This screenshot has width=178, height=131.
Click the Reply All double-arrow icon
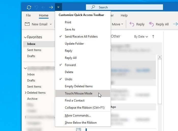151,24
